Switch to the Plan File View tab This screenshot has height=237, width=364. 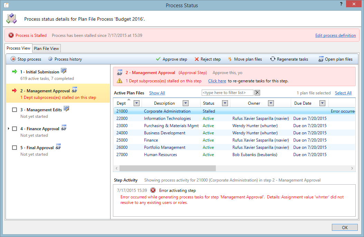47,49
